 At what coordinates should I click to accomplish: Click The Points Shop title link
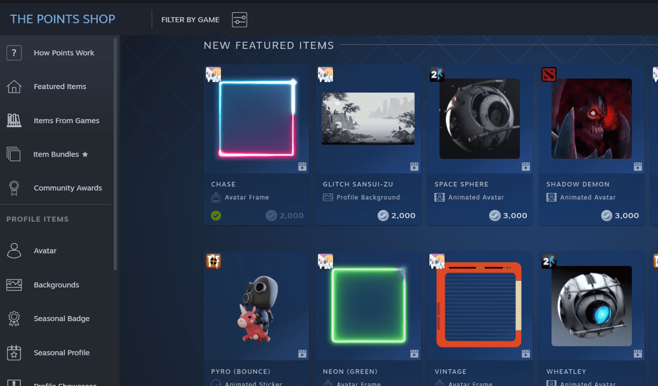coord(62,19)
